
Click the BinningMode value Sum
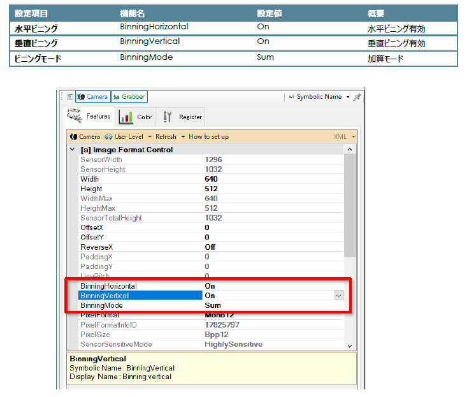213,305
